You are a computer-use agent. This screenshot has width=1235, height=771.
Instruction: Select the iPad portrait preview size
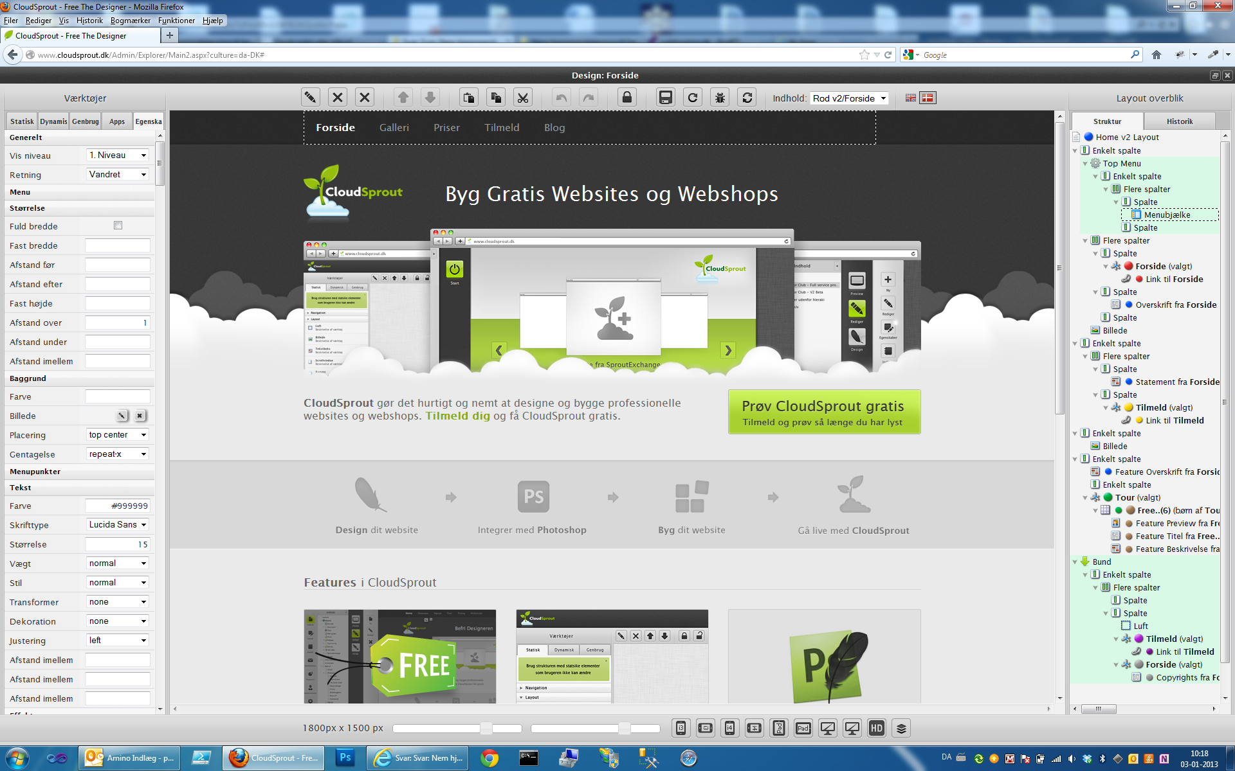point(779,728)
